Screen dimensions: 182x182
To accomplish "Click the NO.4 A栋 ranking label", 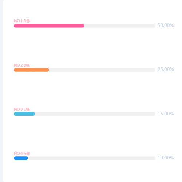I will [x=22, y=153].
